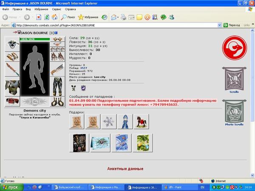Open the History clock icon
Image resolution: width=255 pixels, height=191 pixels.
(x=104, y=17)
